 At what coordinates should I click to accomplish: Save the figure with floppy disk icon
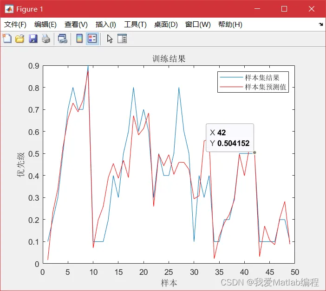(x=33, y=39)
